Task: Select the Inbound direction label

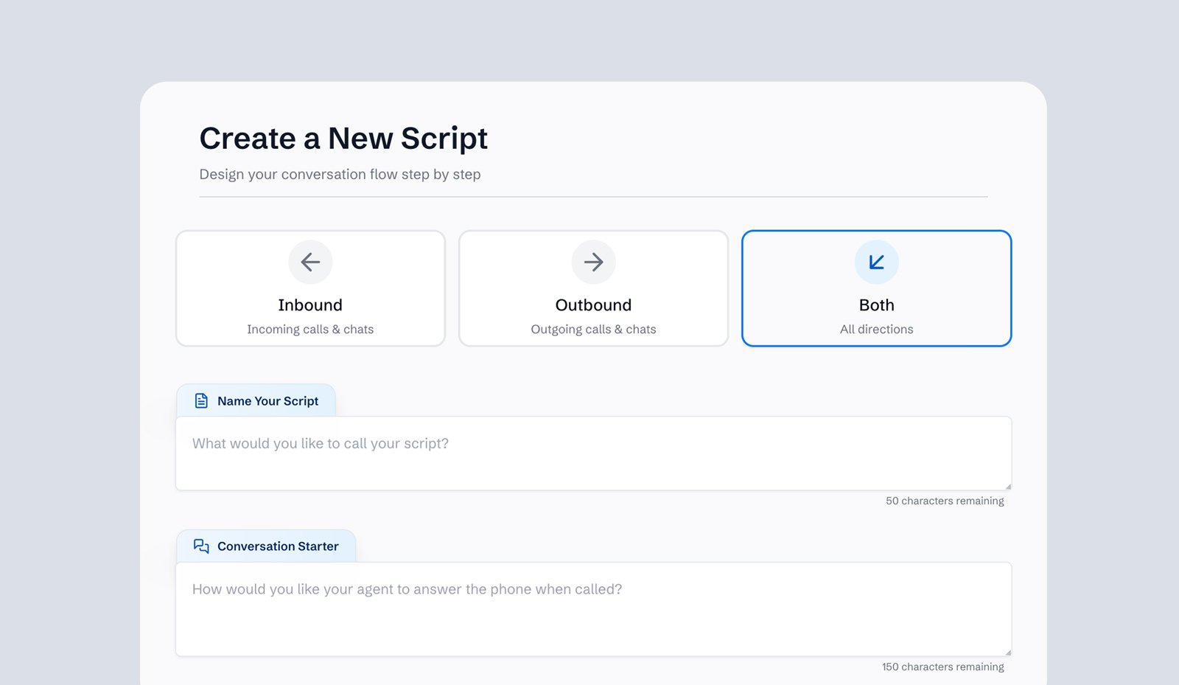Action: [x=310, y=305]
